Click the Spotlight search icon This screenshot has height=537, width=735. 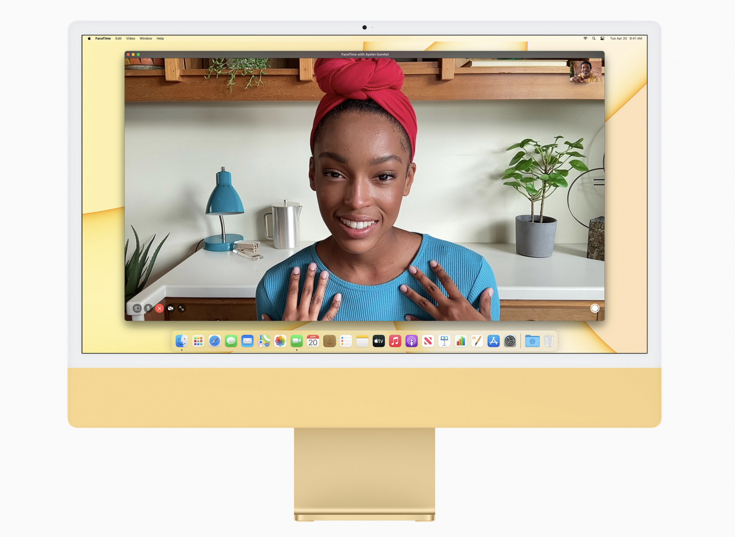(x=594, y=38)
